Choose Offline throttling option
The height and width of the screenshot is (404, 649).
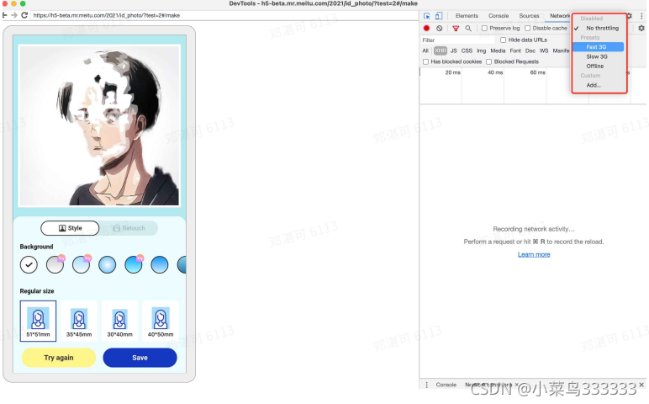point(599,66)
